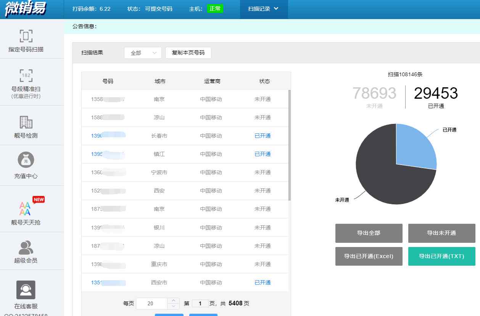Open 靓号检测 building icon
Viewport: 480px width, 316px height.
[26, 122]
